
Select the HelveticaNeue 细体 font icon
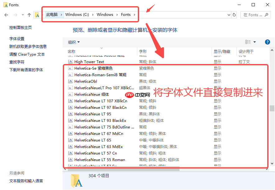click(70, 94)
